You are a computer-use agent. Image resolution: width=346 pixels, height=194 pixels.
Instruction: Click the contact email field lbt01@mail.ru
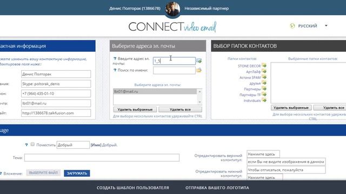pyautogui.click(x=56, y=103)
